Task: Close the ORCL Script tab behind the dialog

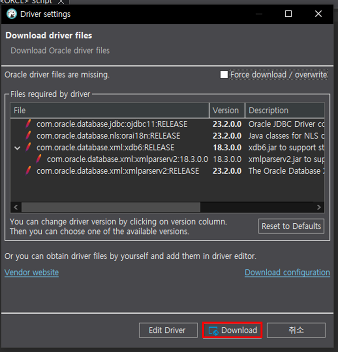Action: point(61,2)
